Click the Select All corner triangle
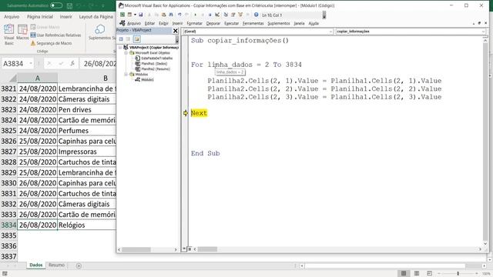493x277 pixels. coord(12,78)
